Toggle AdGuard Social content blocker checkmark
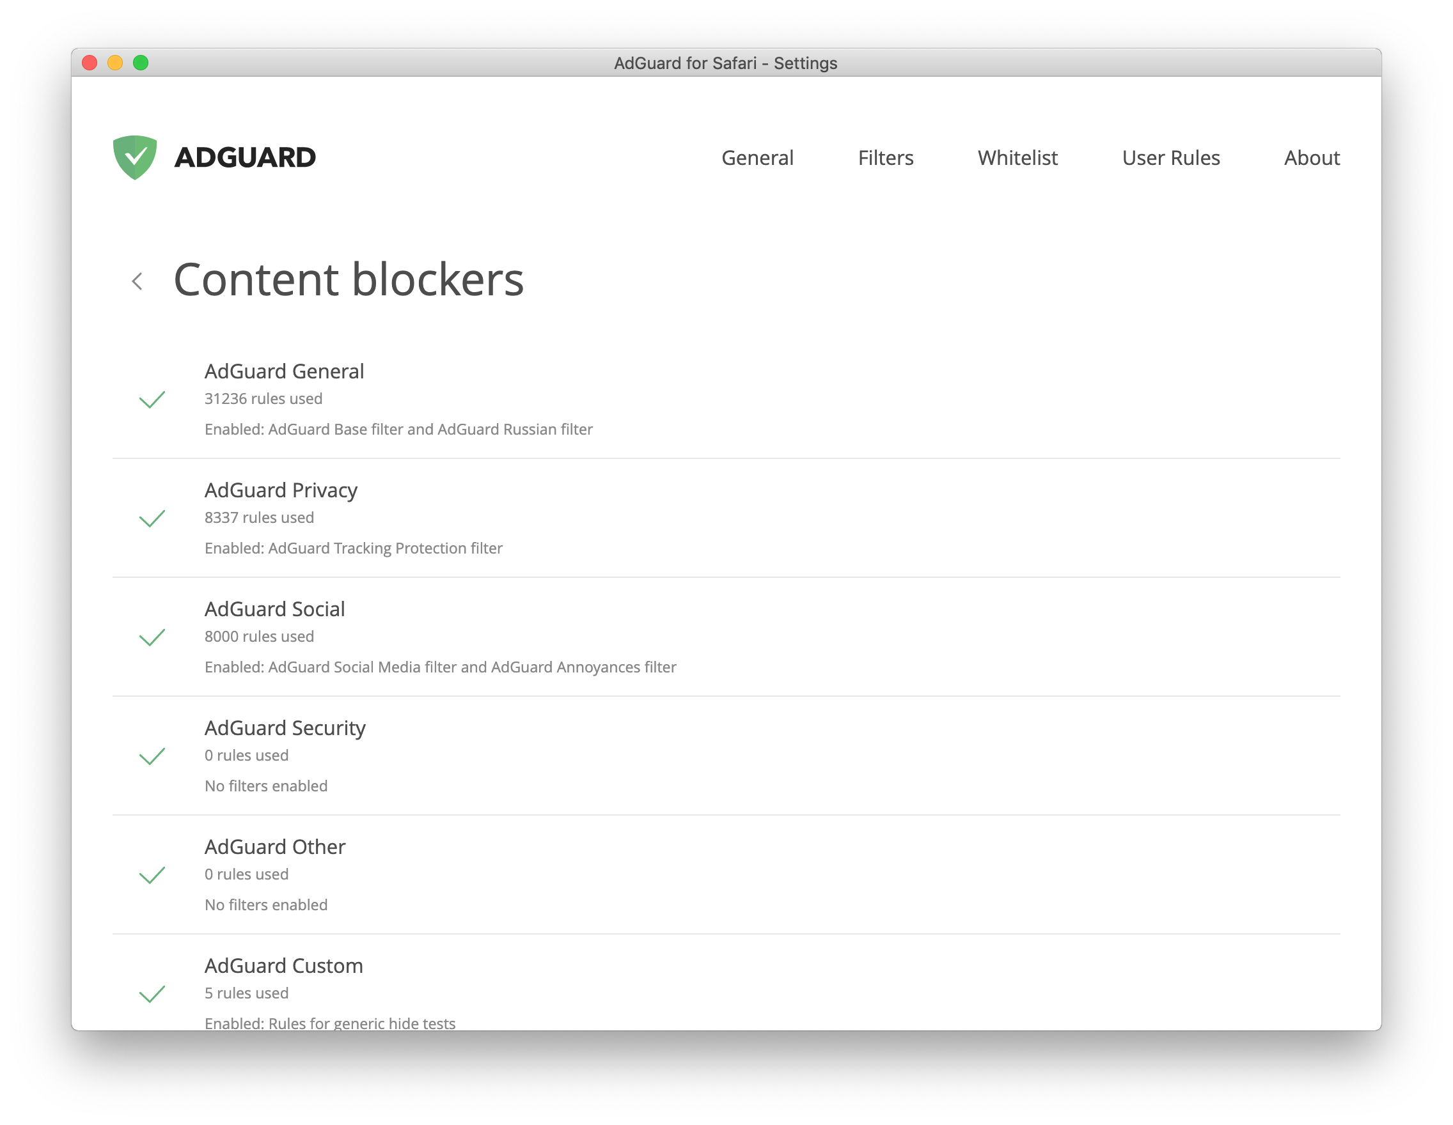1453x1125 pixels. (153, 637)
